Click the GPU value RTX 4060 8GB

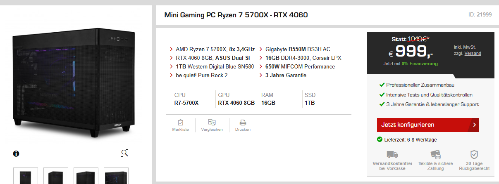(236, 103)
